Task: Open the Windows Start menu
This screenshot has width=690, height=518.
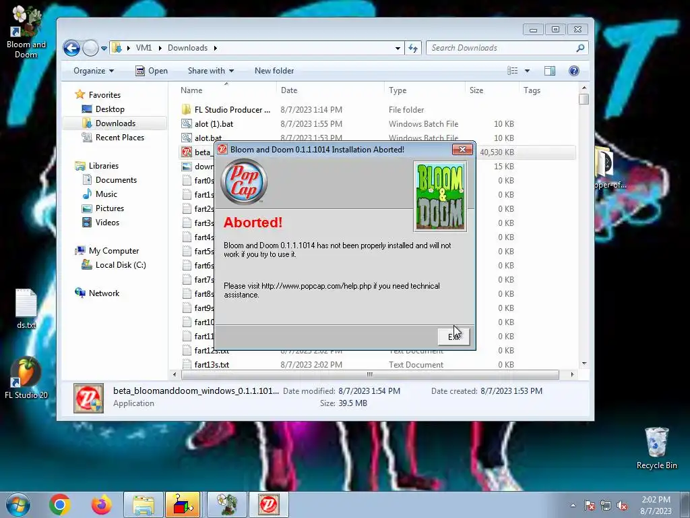Action: [x=18, y=505]
